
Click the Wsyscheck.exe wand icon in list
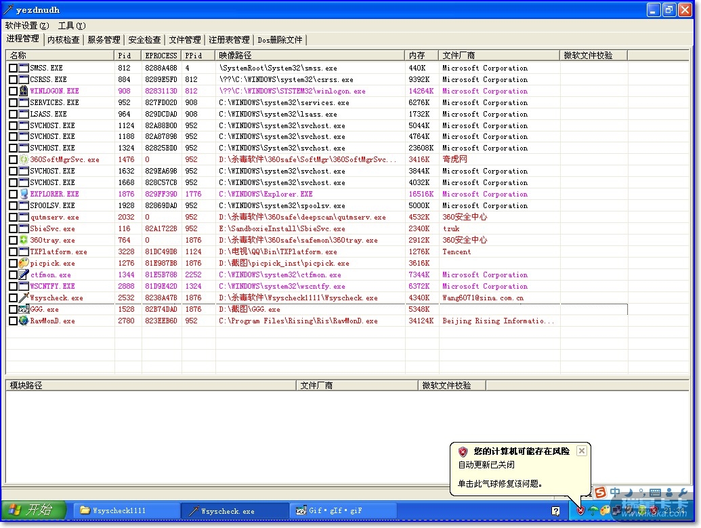tap(24, 298)
